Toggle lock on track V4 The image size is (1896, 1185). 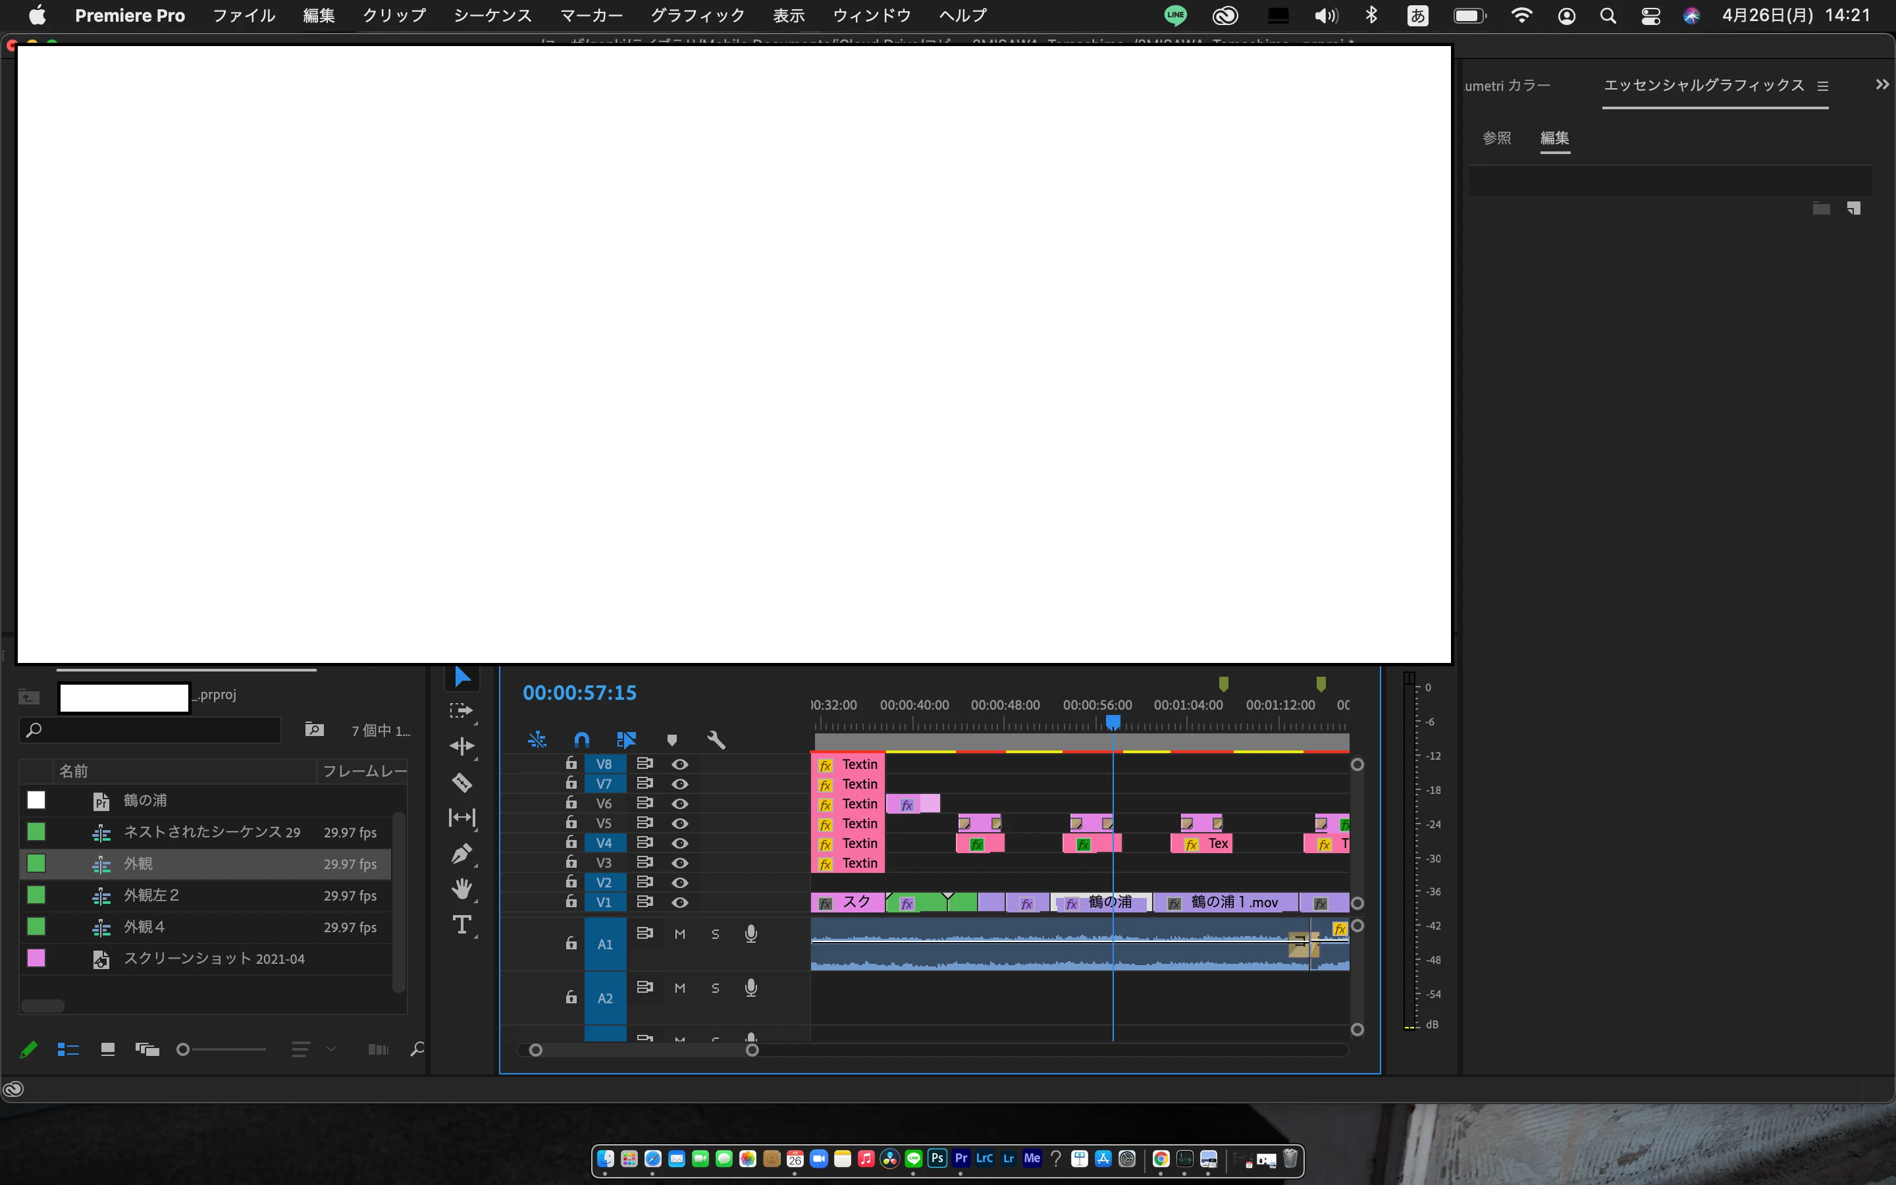pos(571,843)
